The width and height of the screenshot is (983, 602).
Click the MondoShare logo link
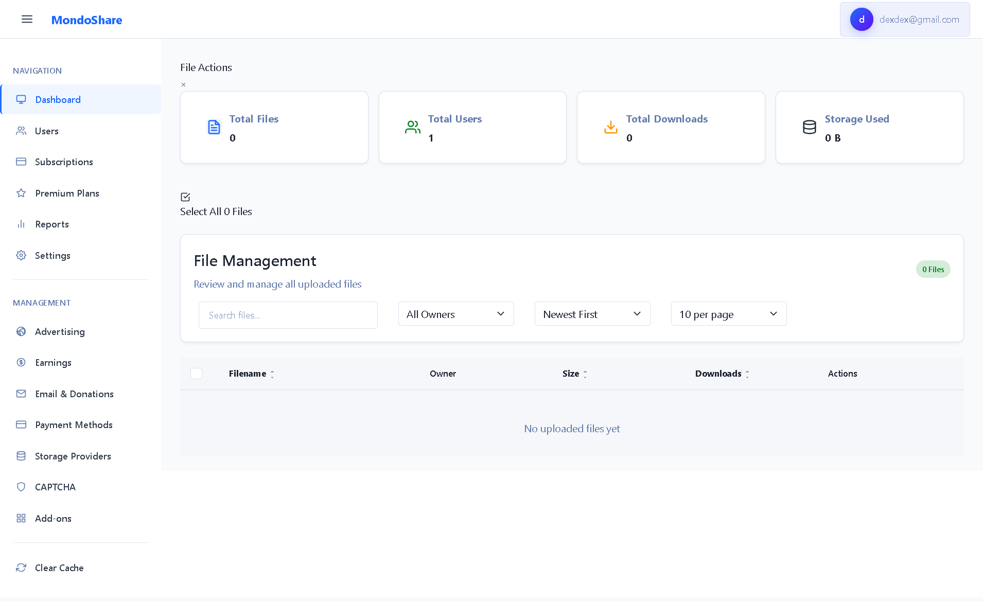pos(86,20)
